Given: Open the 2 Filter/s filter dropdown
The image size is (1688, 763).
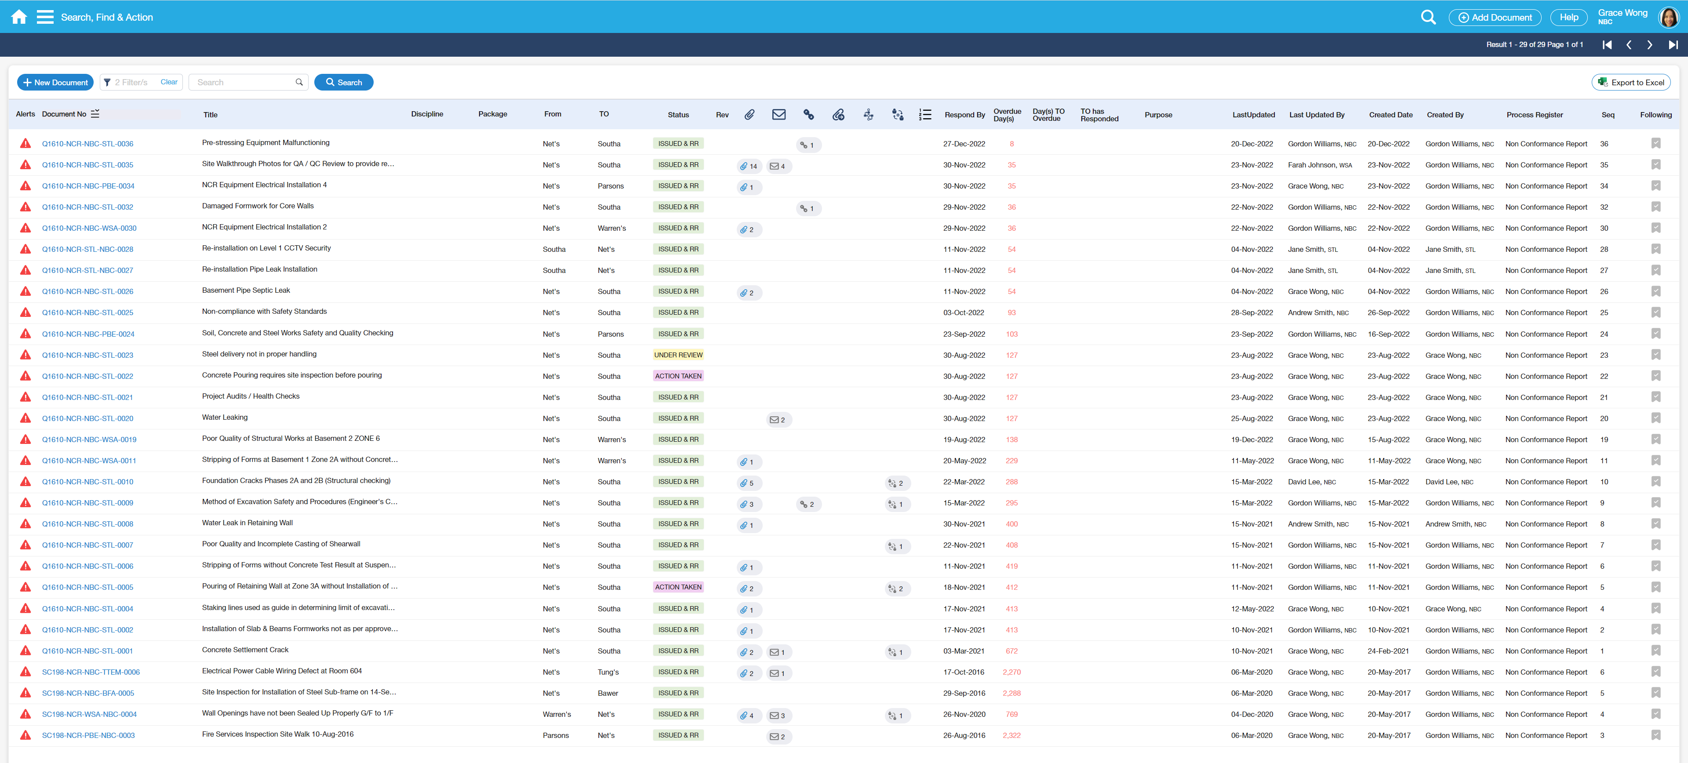Looking at the screenshot, I should 131,83.
